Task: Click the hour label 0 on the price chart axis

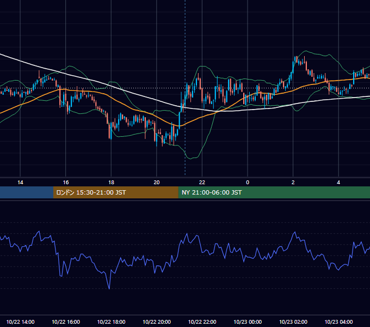Action: pyautogui.click(x=248, y=183)
